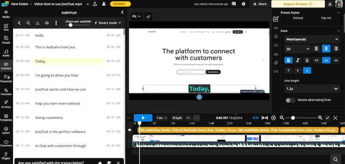
Task: Open the Transcript panel
Action: point(6,79)
